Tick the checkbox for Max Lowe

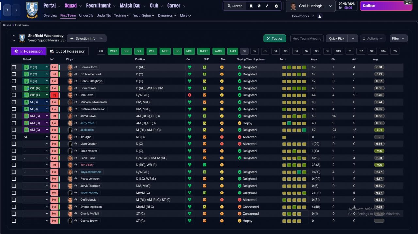tap(14, 95)
